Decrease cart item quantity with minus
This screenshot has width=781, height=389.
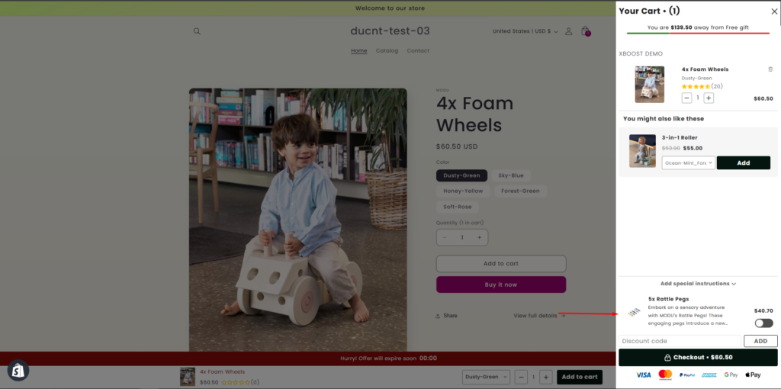pyautogui.click(x=686, y=98)
